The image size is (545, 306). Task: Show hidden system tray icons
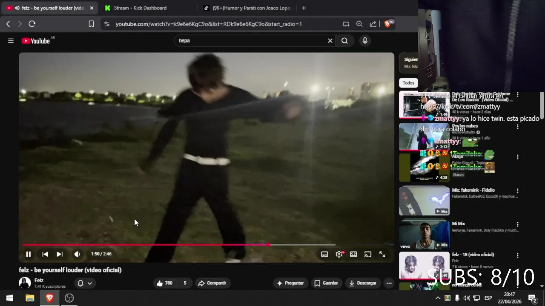[x=438, y=298]
